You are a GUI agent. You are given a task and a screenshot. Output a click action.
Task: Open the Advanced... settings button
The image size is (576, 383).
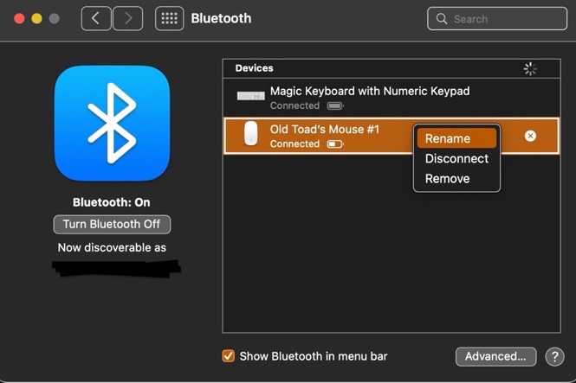click(495, 356)
